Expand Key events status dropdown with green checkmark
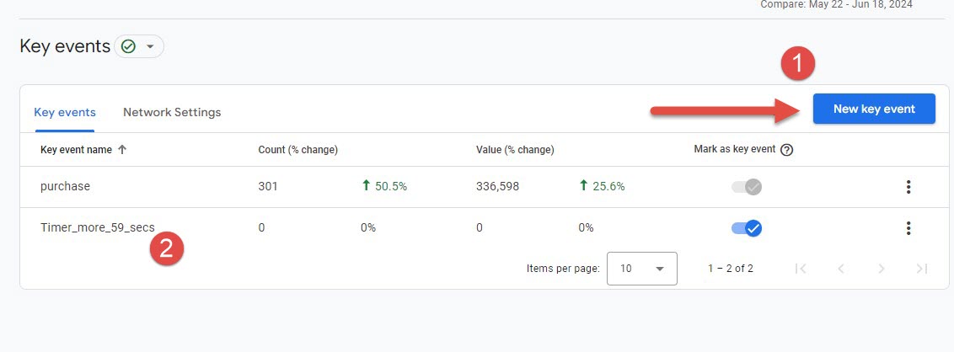Image resolution: width=954 pixels, height=352 pixels. coord(138,47)
